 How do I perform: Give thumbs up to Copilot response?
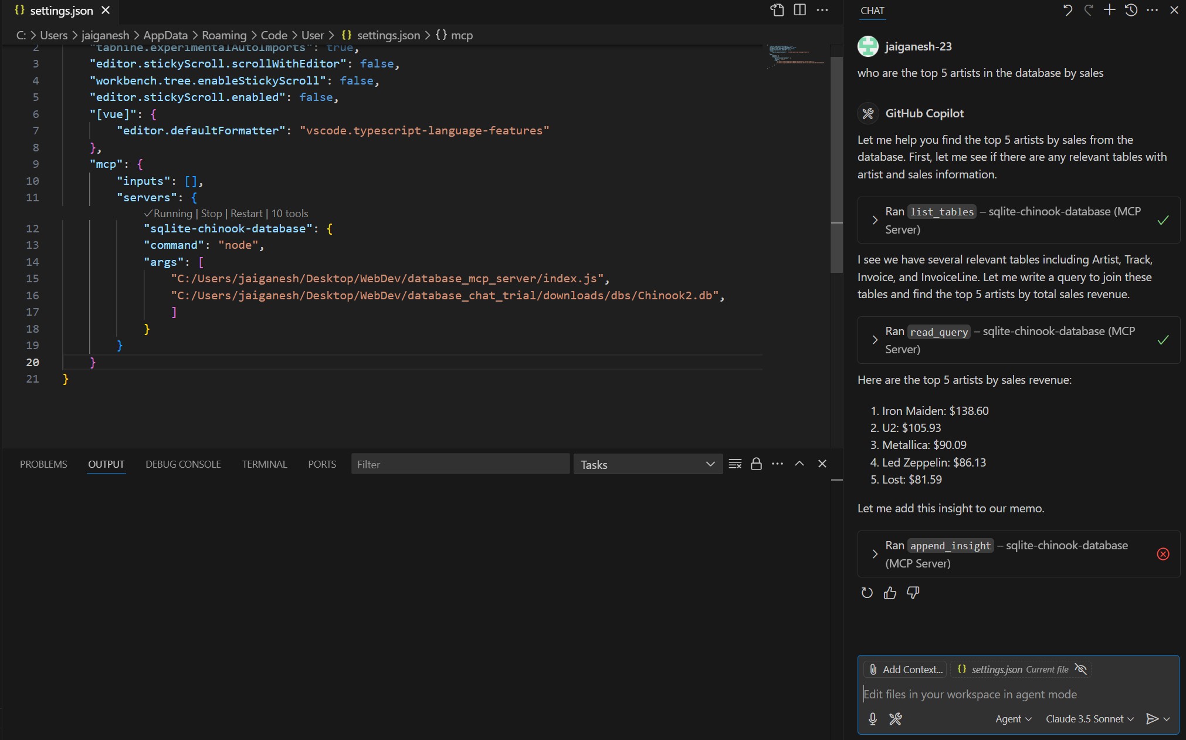coord(890,593)
